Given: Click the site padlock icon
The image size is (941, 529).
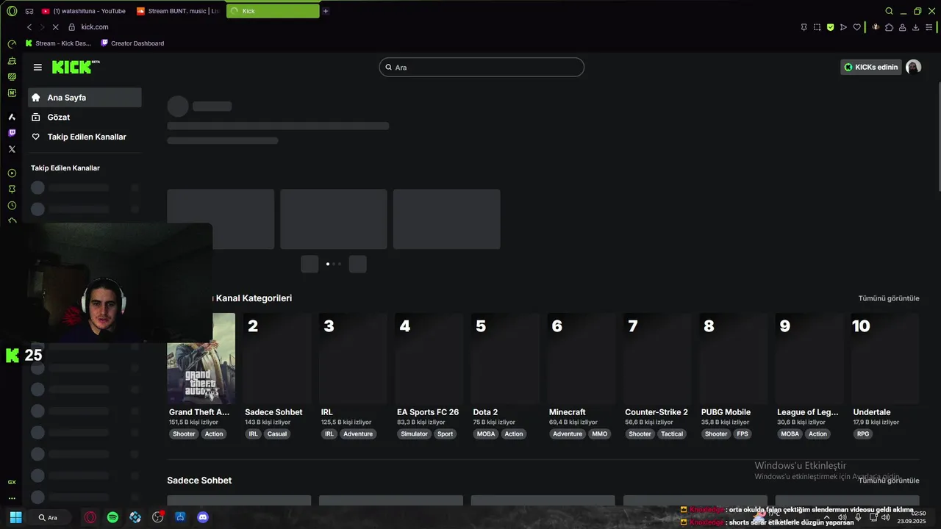Looking at the screenshot, I should pyautogui.click(x=72, y=27).
